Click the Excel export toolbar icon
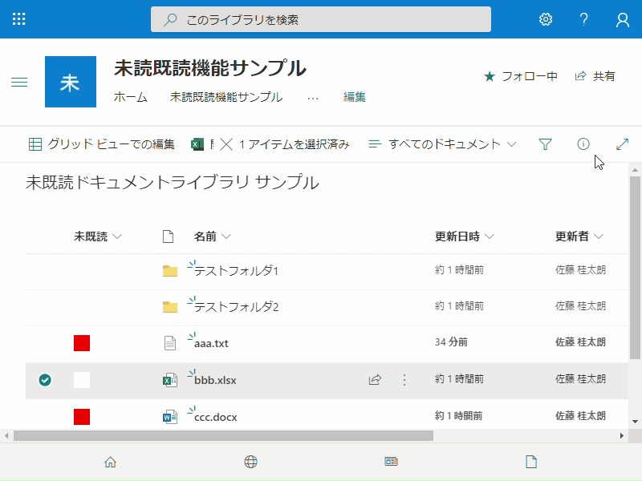The height and width of the screenshot is (481, 642). (x=197, y=144)
